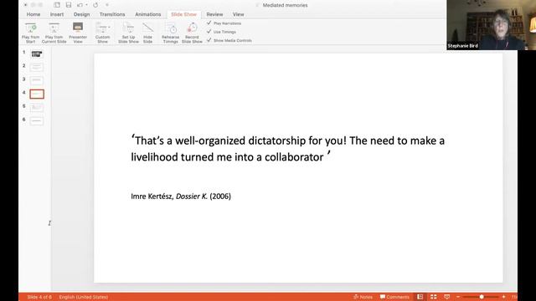The width and height of the screenshot is (536, 301).
Task: Click the Save icon in title bar
Action: tap(69, 5)
